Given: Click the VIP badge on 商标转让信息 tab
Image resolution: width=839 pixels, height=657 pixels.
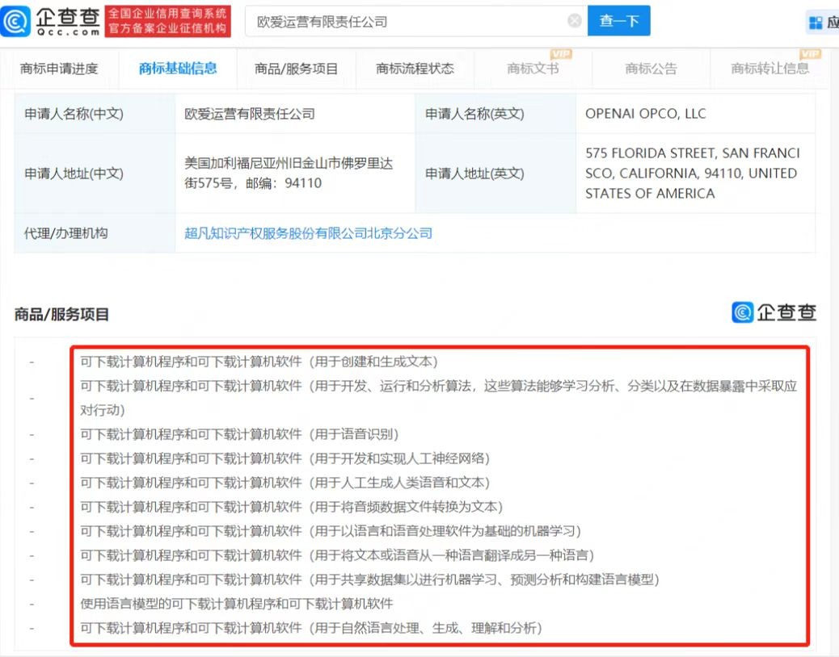Looking at the screenshot, I should 810,54.
